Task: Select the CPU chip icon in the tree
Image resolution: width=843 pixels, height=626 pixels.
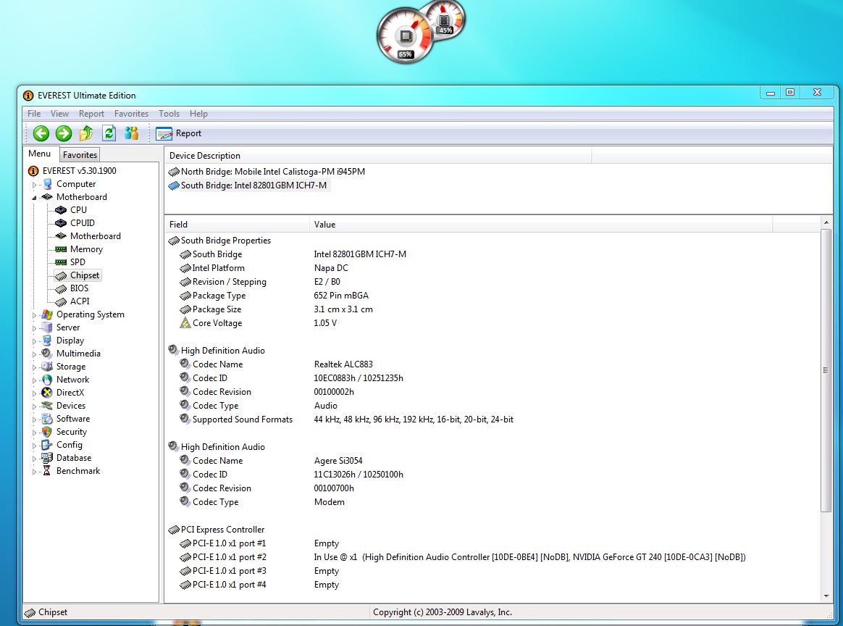Action: click(x=61, y=209)
